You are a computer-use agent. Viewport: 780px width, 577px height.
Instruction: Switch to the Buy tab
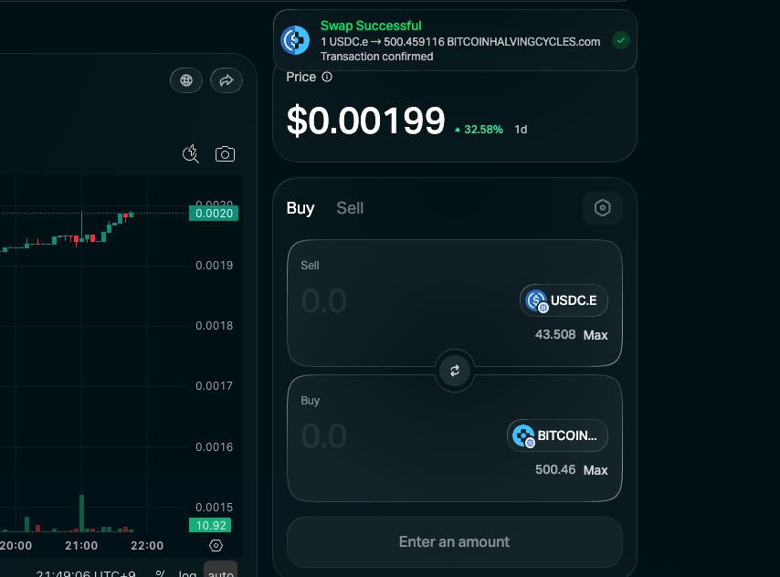click(300, 208)
